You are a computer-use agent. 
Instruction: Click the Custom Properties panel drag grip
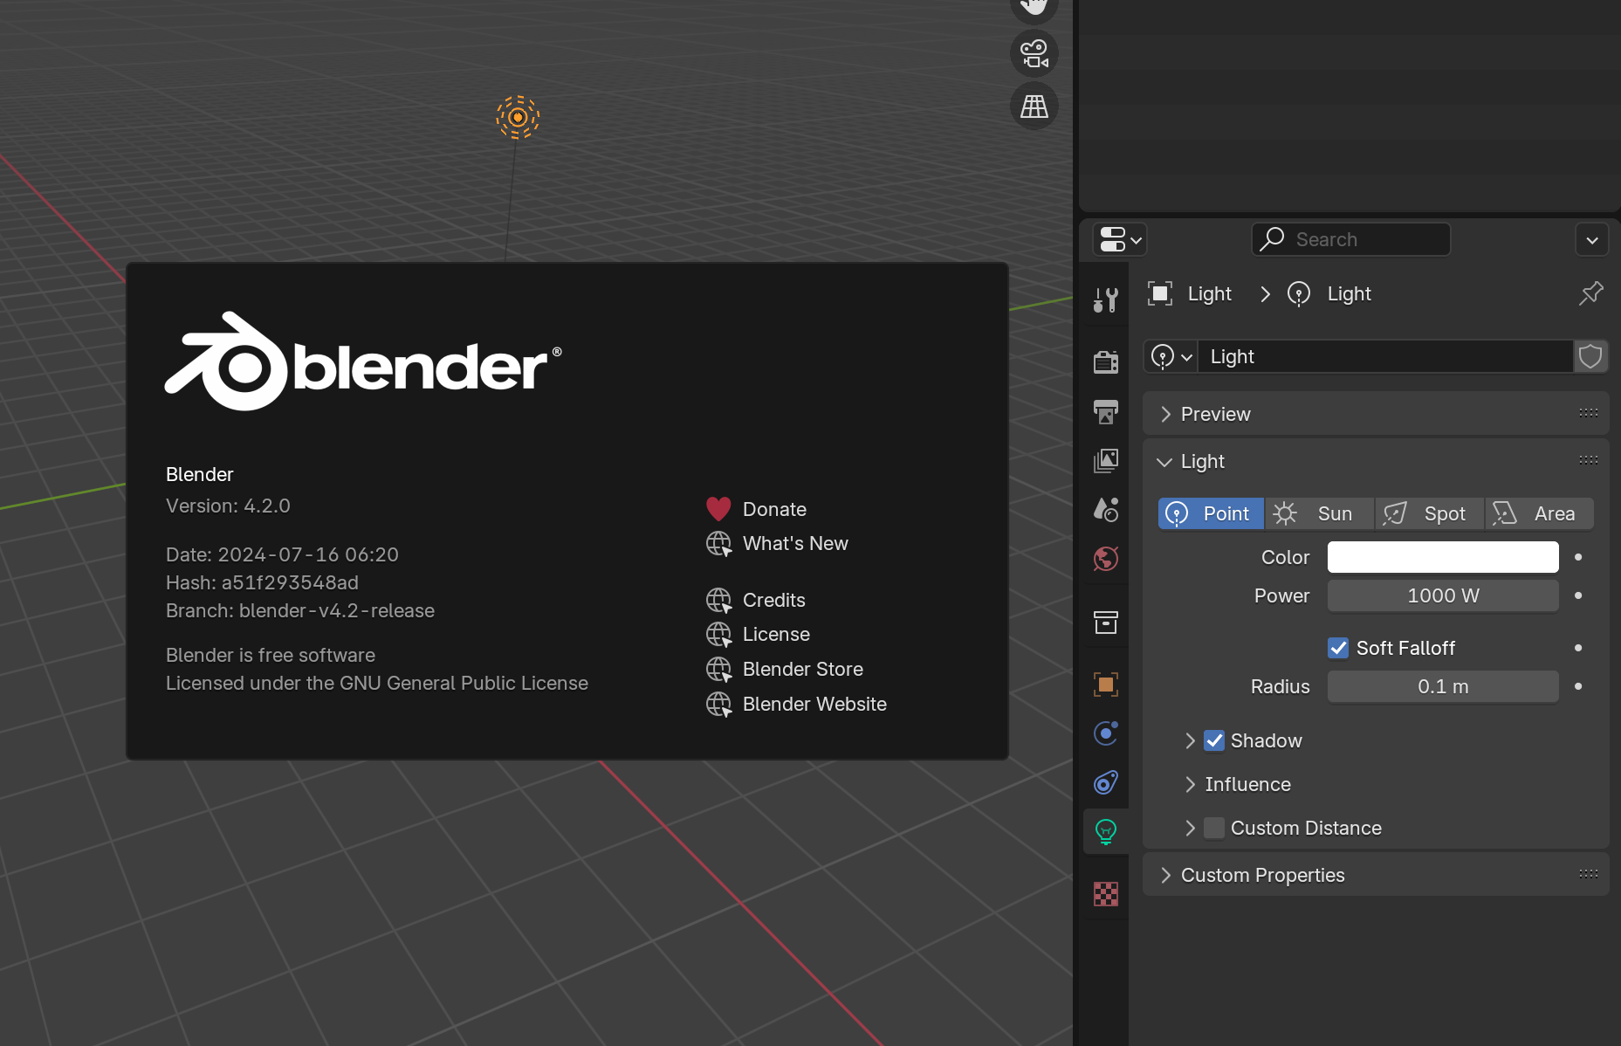click(1588, 874)
